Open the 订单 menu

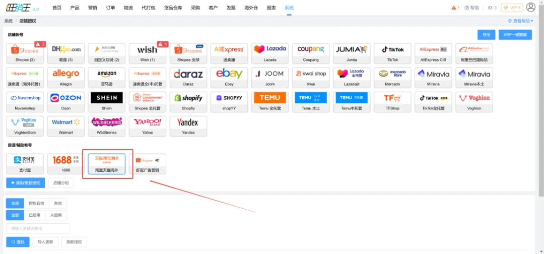coord(110,8)
